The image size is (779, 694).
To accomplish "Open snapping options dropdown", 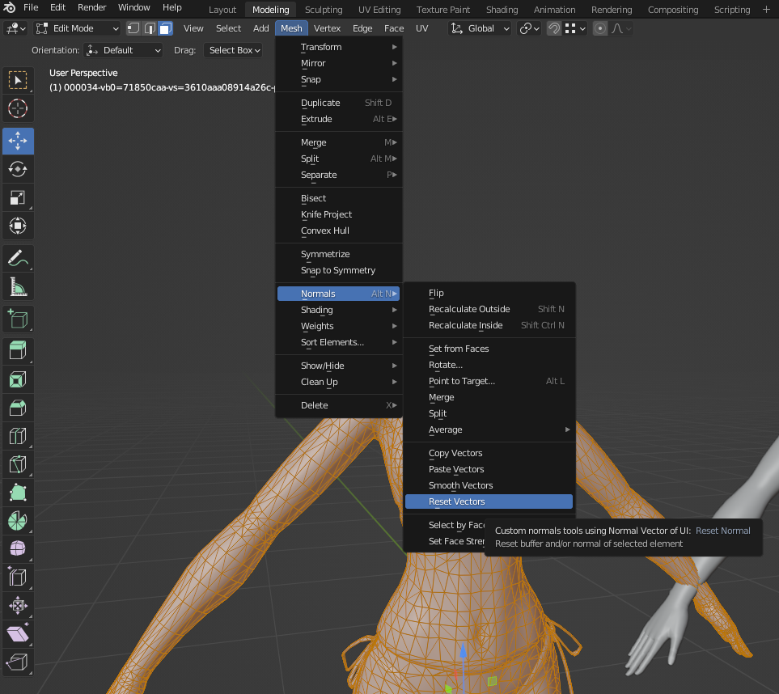I will 575,28.
